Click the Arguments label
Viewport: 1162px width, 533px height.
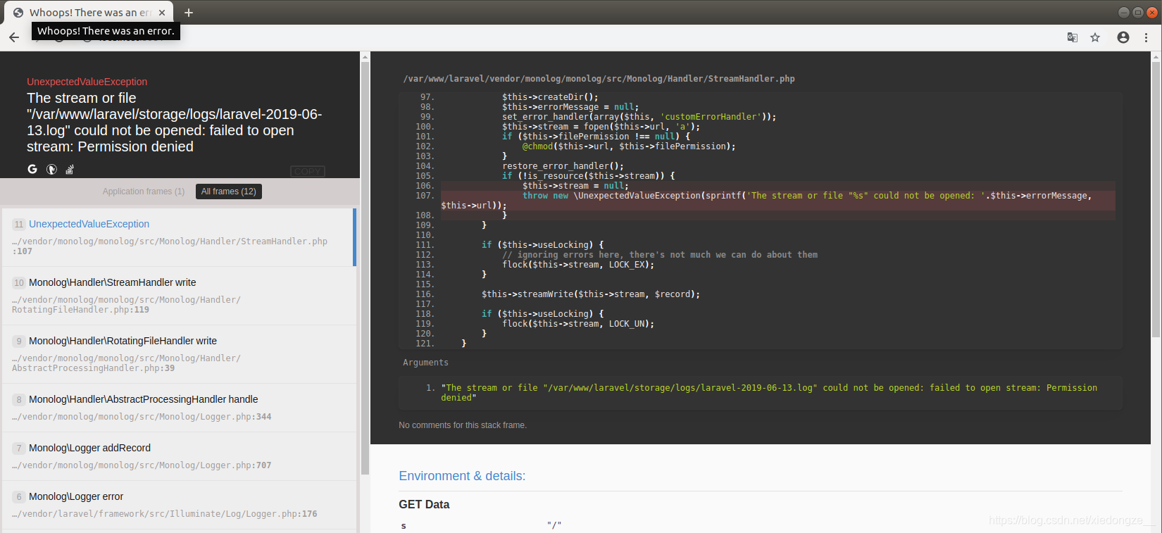point(425,363)
